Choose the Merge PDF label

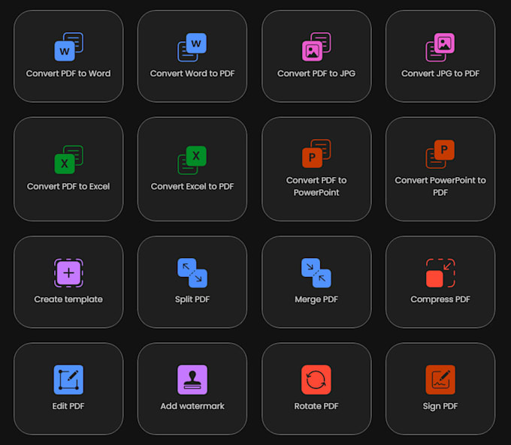[x=316, y=299]
